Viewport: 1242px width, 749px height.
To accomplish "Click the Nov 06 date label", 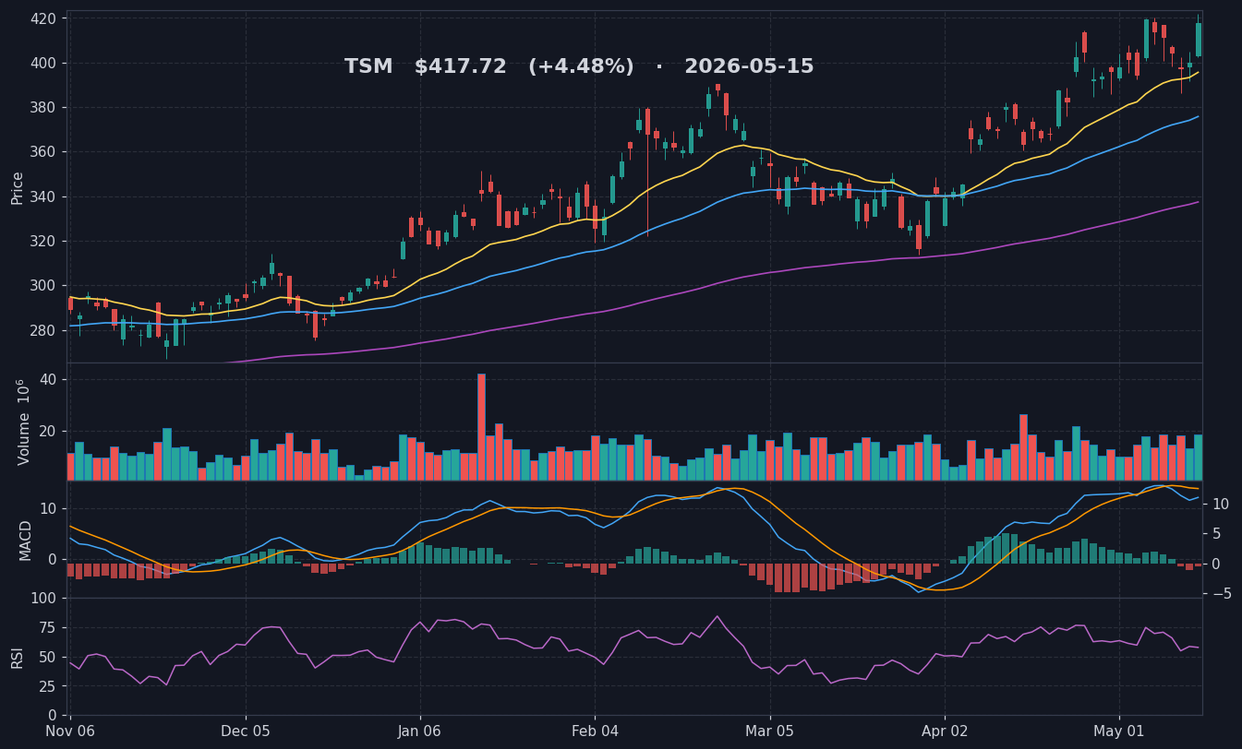I will click(70, 731).
